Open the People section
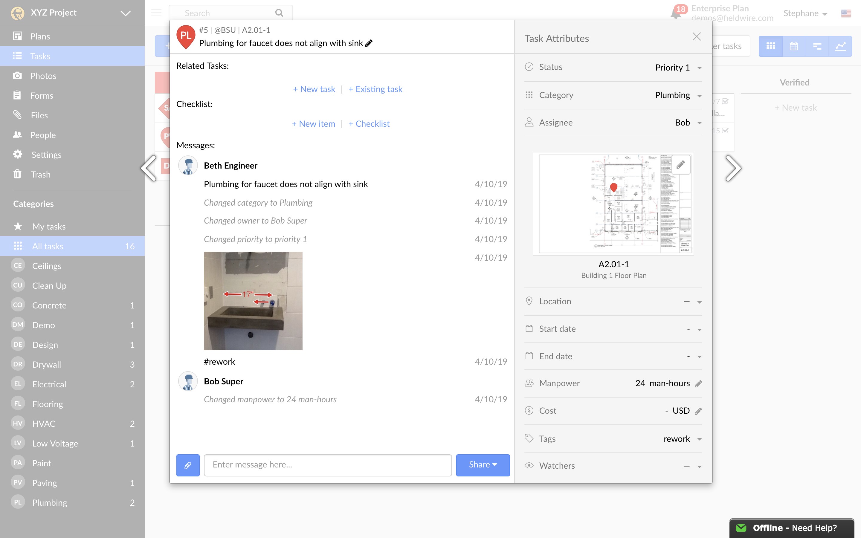 [x=43, y=135]
